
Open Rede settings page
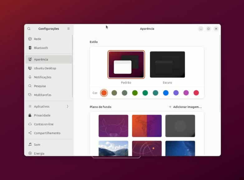[x=49, y=39]
